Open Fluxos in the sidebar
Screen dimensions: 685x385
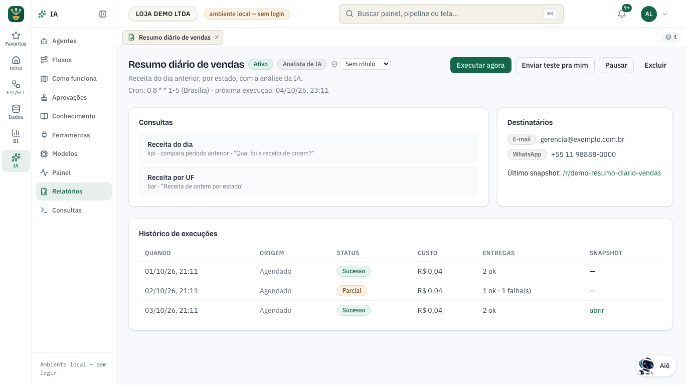pyautogui.click(x=74, y=60)
